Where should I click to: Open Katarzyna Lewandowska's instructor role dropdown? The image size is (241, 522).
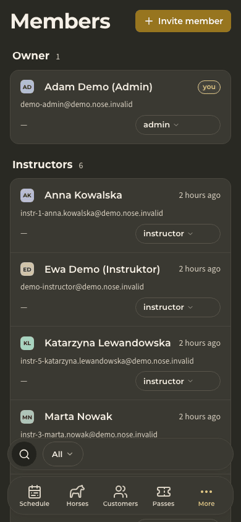178,381
